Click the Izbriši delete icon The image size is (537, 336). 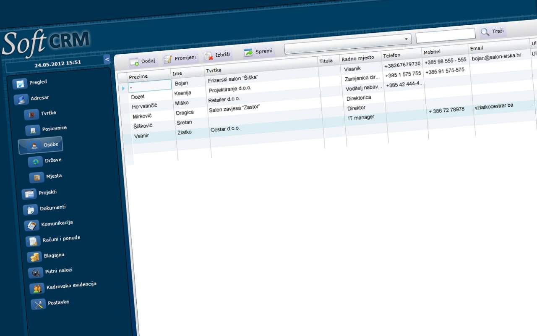(209, 56)
